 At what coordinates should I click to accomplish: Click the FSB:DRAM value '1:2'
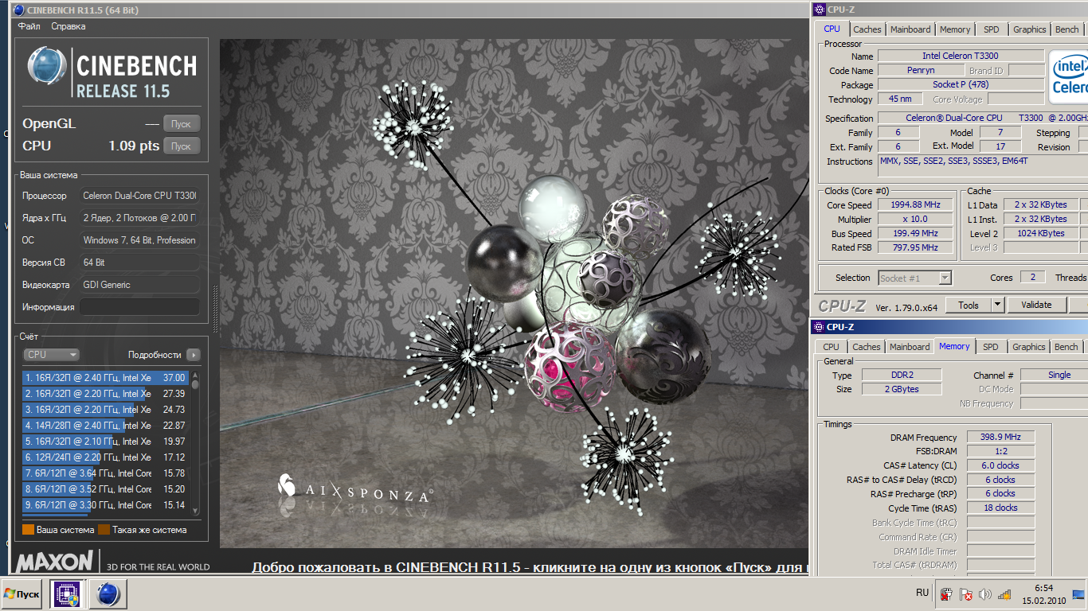[x=1001, y=451]
